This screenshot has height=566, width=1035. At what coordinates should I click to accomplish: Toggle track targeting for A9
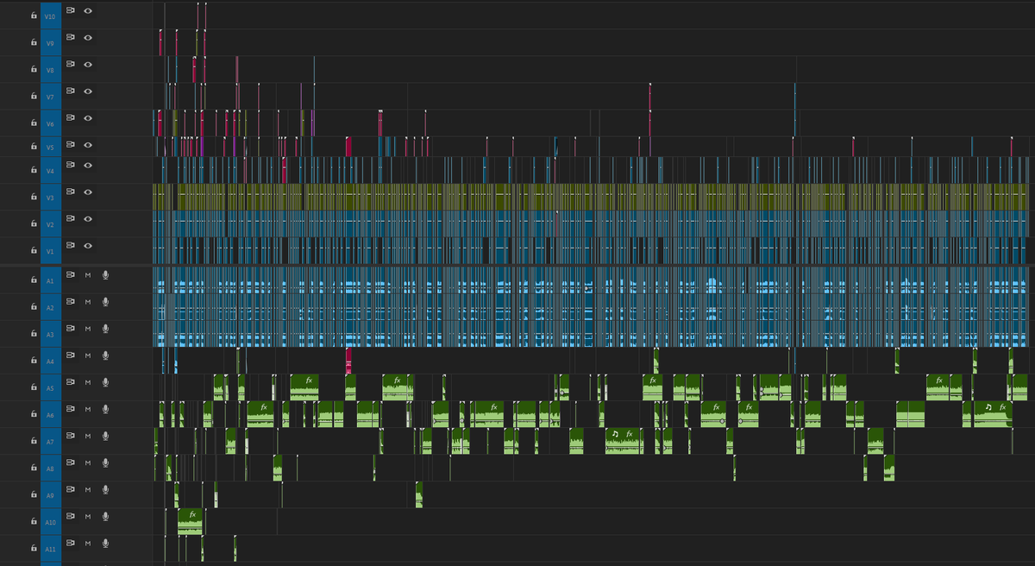50,494
